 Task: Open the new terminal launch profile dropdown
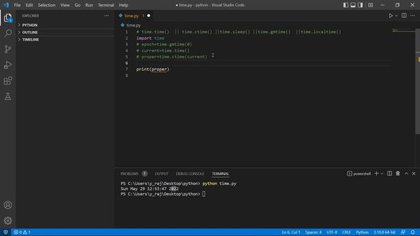point(382,174)
